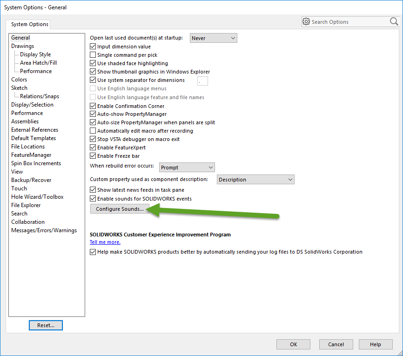Select Colors in the options list
Viewport: 403px width, 356px height.
19,80
